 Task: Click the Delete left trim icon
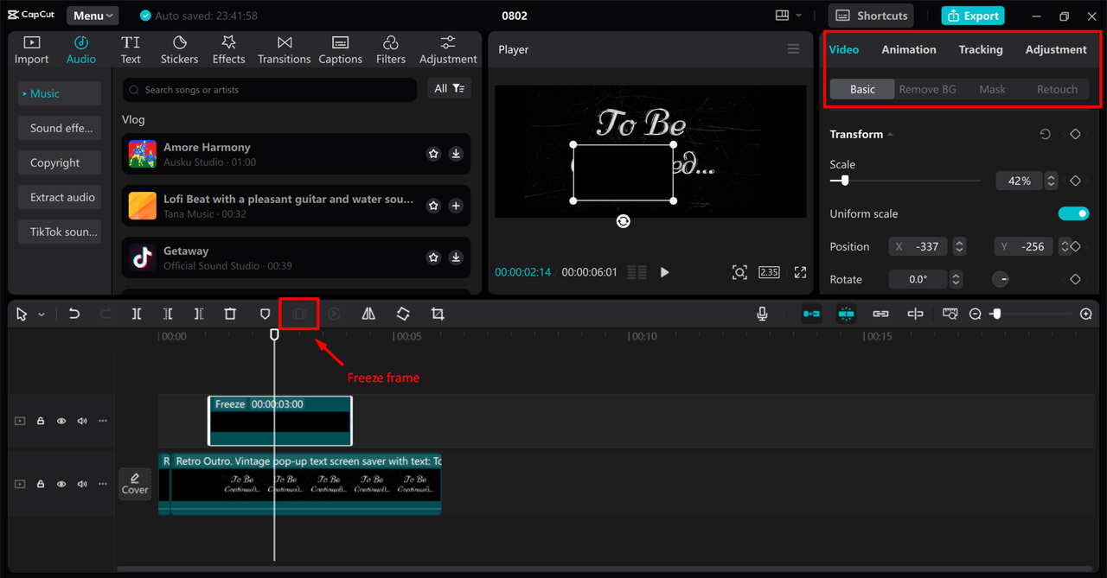pyautogui.click(x=168, y=314)
